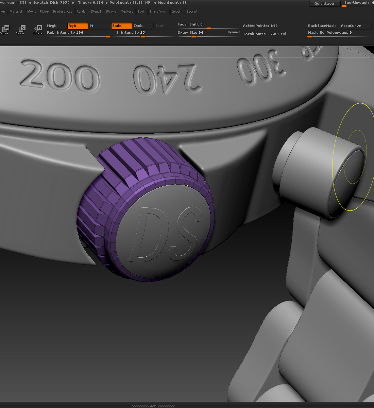Click the MeshCount 23 status

pos(172,3)
